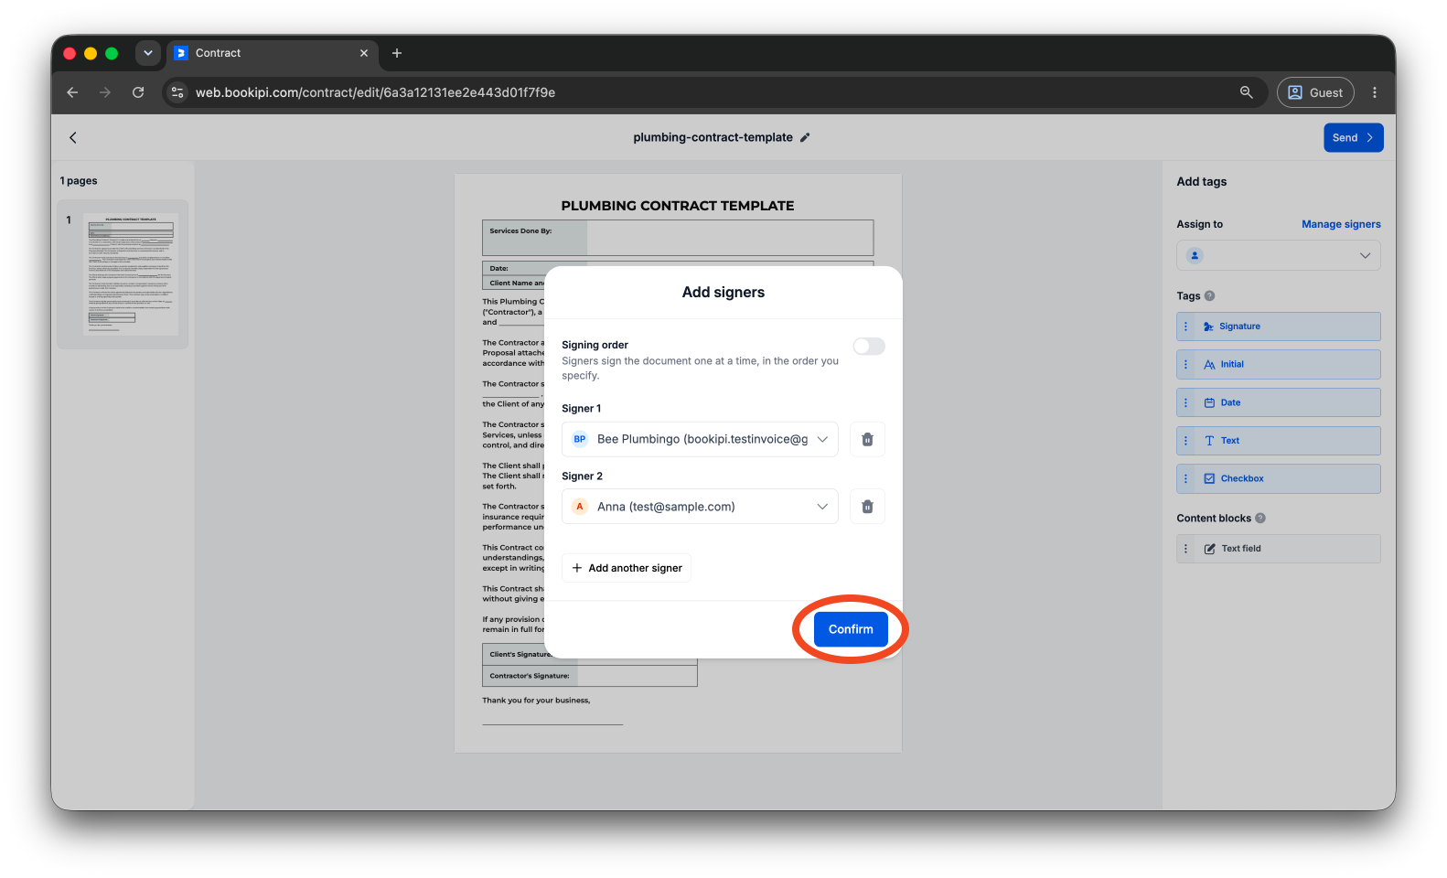Click the Date tag drag handle
1447x878 pixels.
pos(1186,402)
